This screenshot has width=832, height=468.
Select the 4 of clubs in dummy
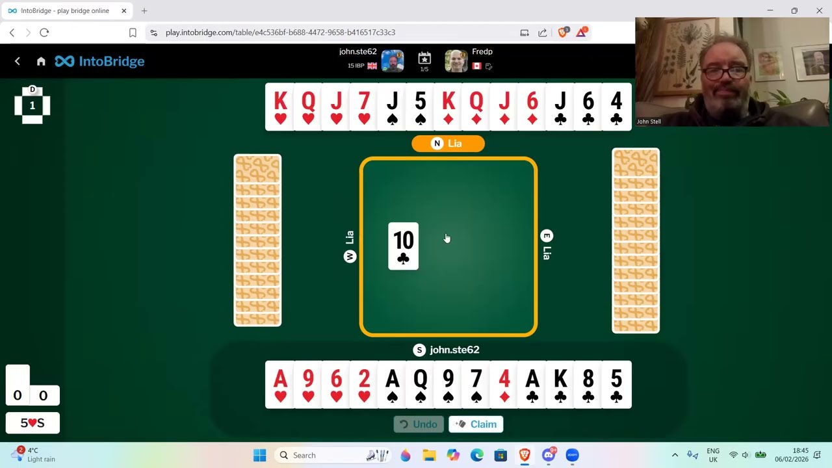pyautogui.click(x=616, y=107)
